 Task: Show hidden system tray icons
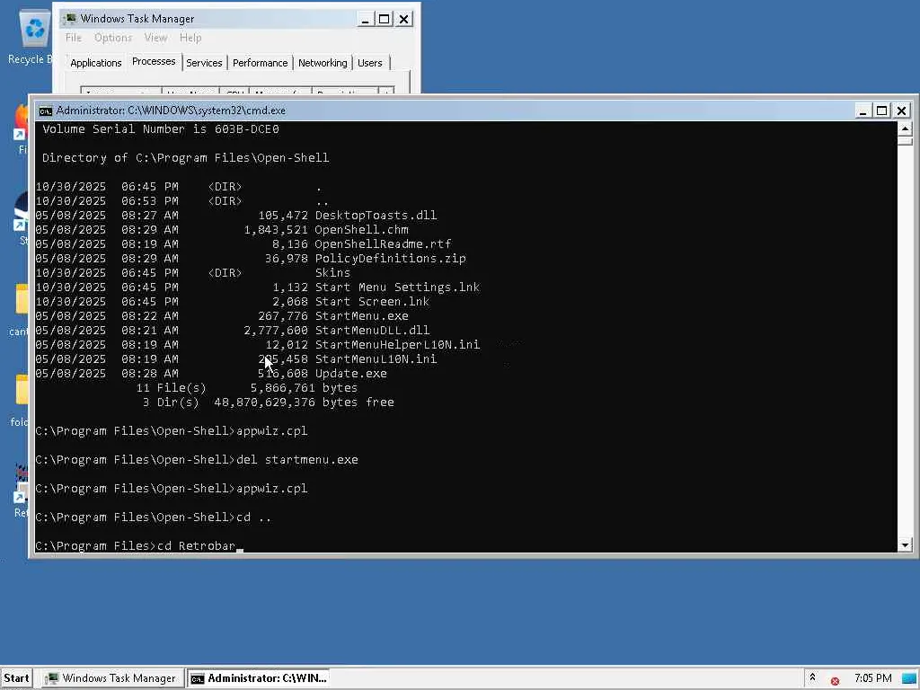[812, 677]
